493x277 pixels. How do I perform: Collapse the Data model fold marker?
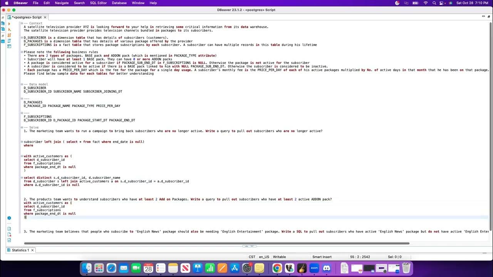pyautogui.click(x=22, y=84)
